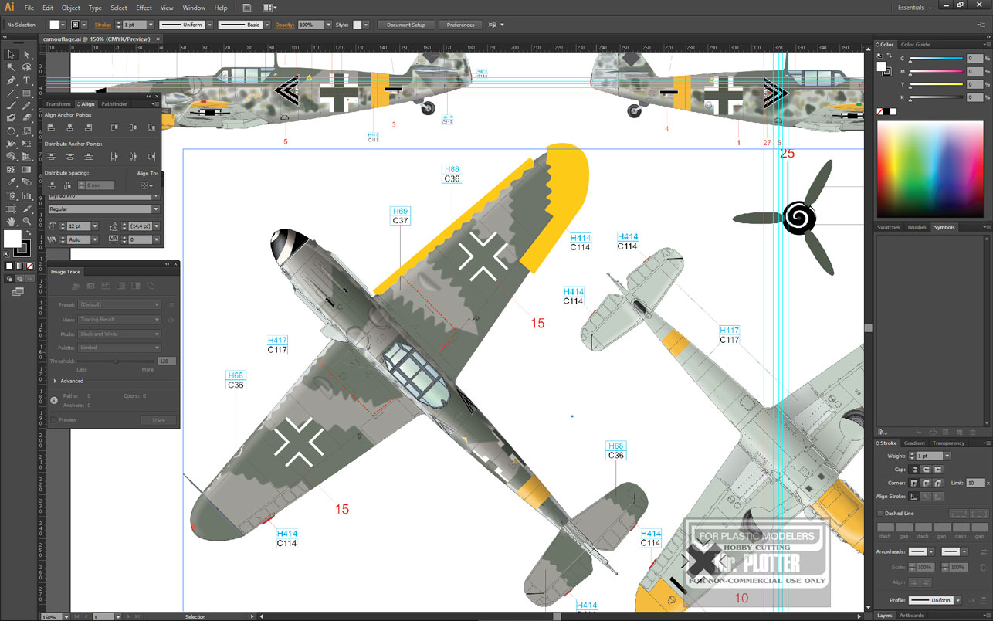993x621 pixels.
Task: Select the Pencil tool
Action: click(26, 106)
